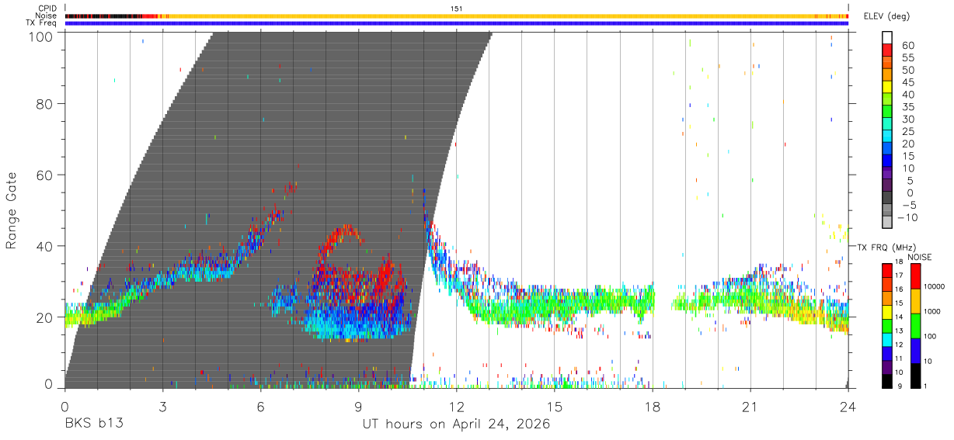Click 'UT hours on April 24, 2026' axis title
Image resolution: width=954 pixels, height=440 pixels.
click(456, 424)
